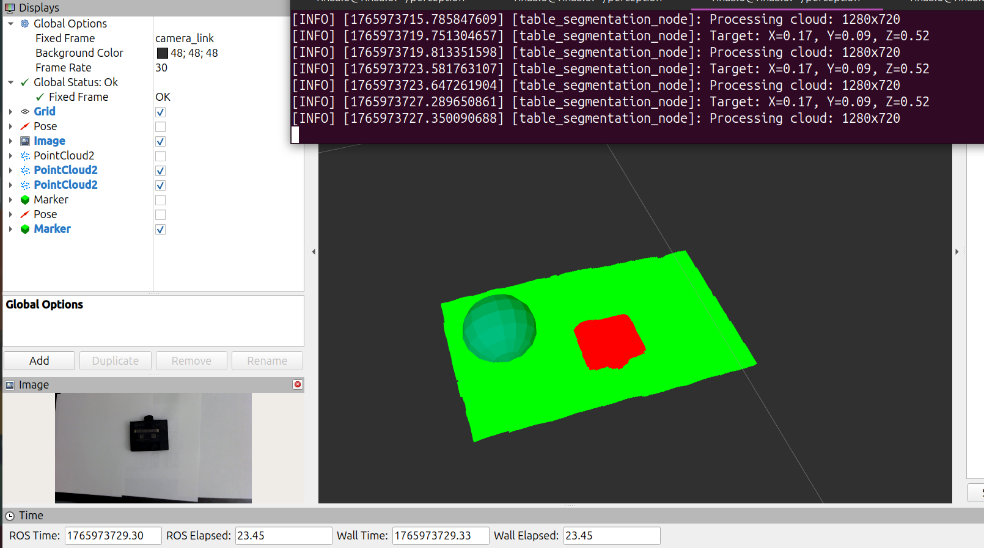The width and height of the screenshot is (984, 548).
Task: Select the Grid display label
Action: [45, 111]
